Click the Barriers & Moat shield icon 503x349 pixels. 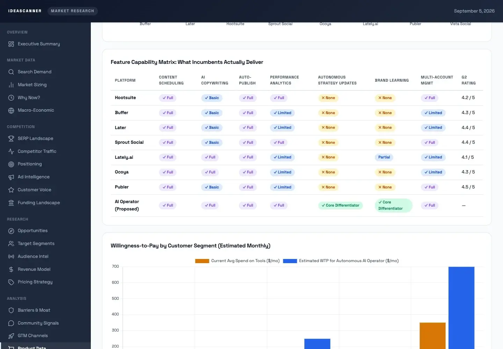point(11,310)
